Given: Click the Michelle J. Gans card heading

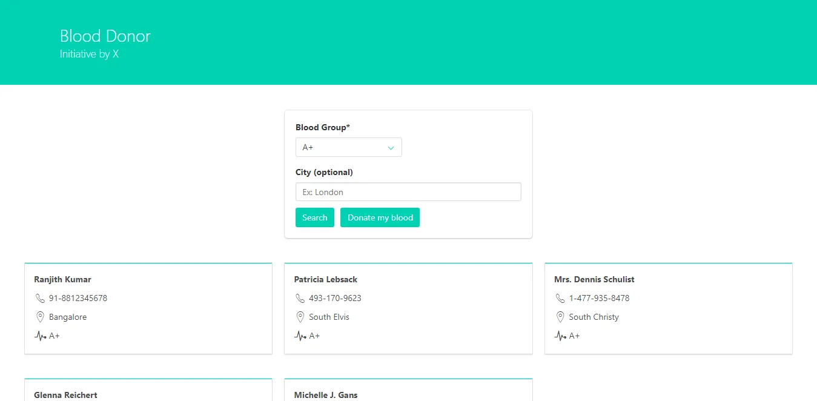Looking at the screenshot, I should tap(326, 395).
